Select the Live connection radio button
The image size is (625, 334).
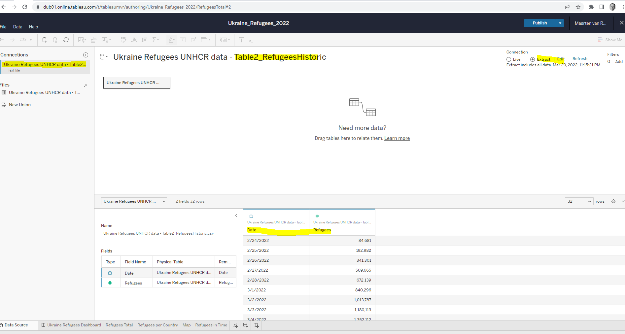pyautogui.click(x=509, y=59)
